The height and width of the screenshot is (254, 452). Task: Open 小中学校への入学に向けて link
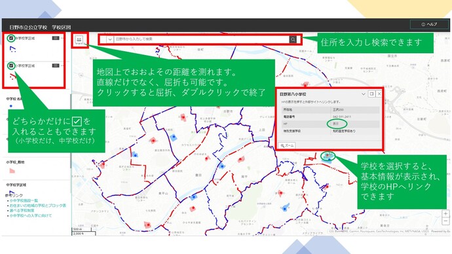point(31,215)
